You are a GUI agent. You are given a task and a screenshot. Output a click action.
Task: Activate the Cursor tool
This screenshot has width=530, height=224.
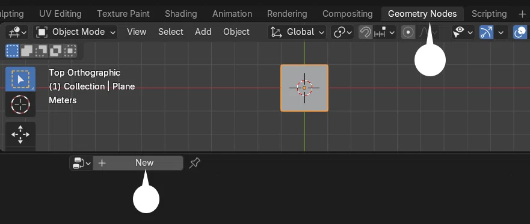(x=20, y=104)
